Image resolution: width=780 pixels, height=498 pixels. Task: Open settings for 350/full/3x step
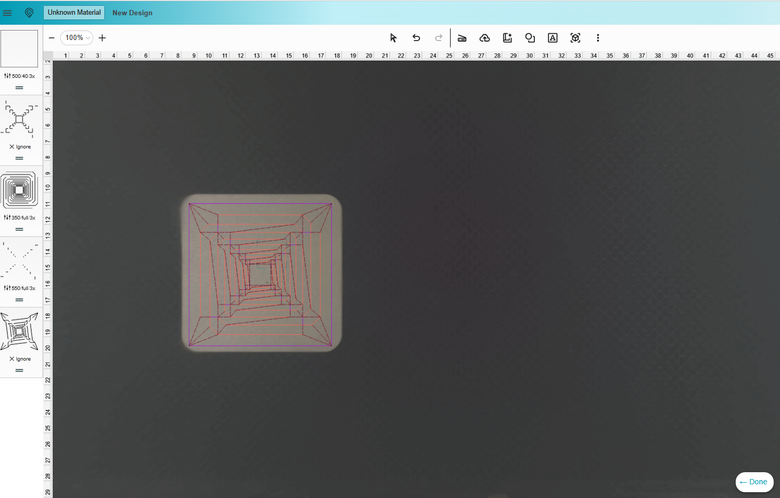tap(19, 218)
